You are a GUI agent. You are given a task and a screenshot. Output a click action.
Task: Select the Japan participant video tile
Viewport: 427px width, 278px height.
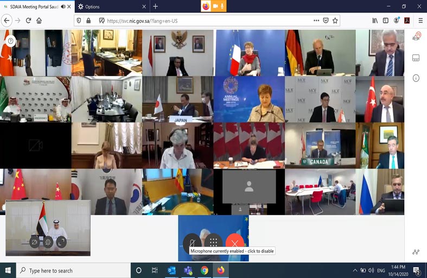(177, 99)
